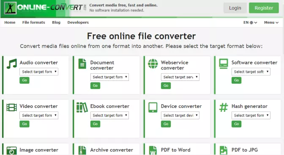
Task: Click the Audio converter music note icon
Action: coord(12,64)
